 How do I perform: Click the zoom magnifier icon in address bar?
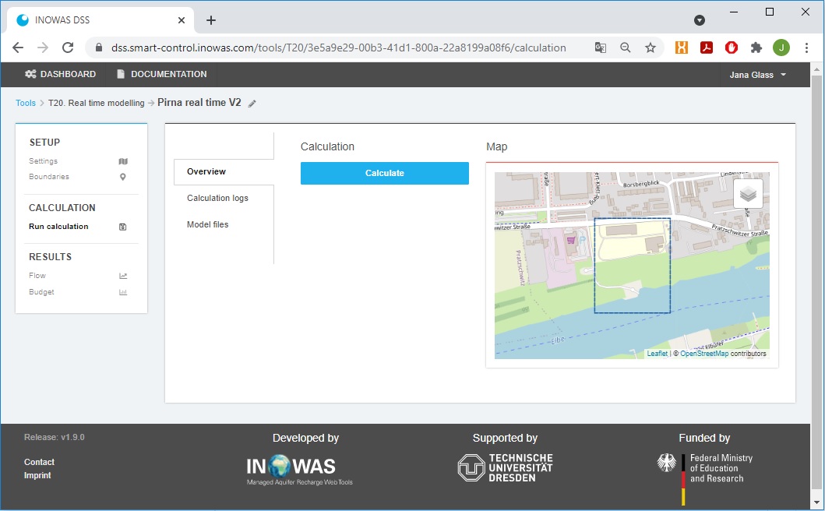click(x=625, y=48)
